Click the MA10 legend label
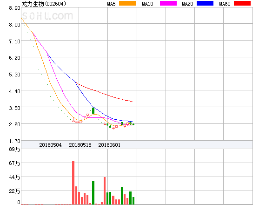This screenshot has width=279, height=205. pos(147,4)
